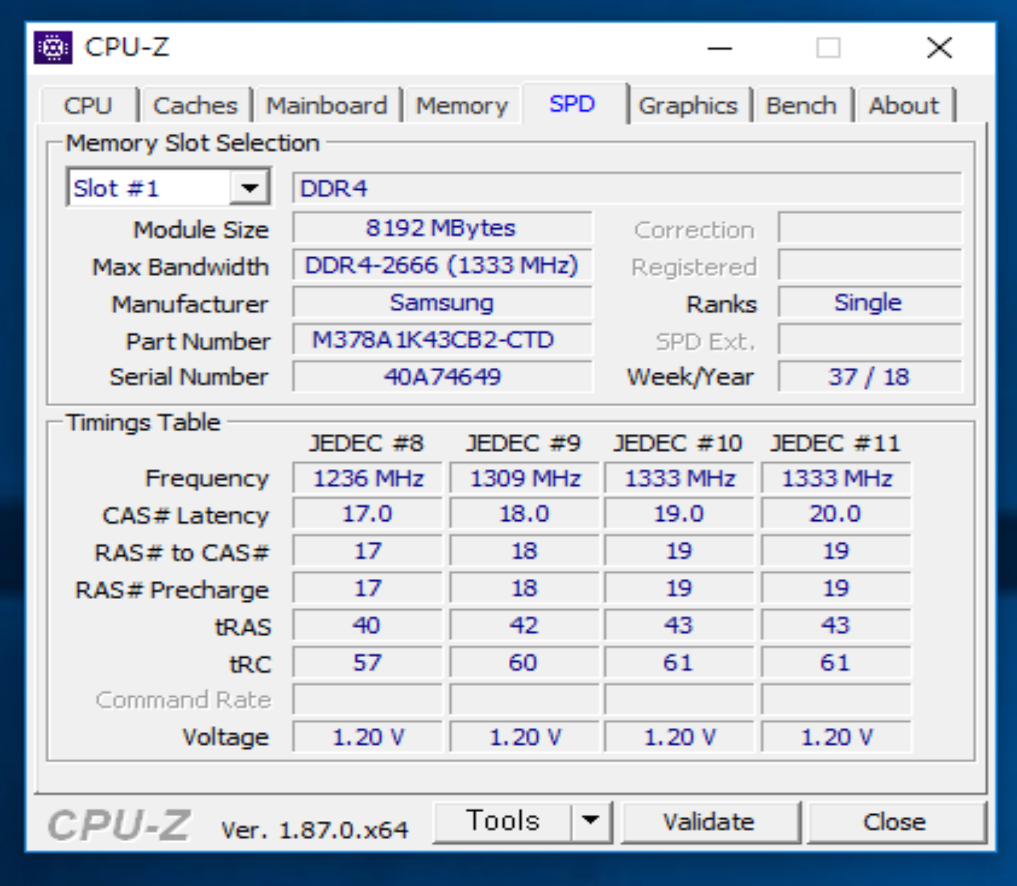Click the CPU-Z app icon in title bar
The image size is (1017, 886).
[53, 48]
